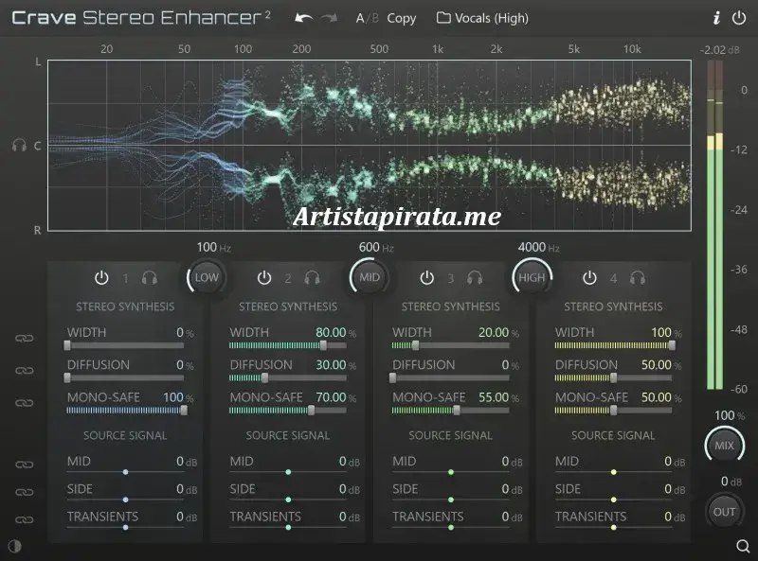
Task: Open the plugin info icon
Action: [x=716, y=18]
